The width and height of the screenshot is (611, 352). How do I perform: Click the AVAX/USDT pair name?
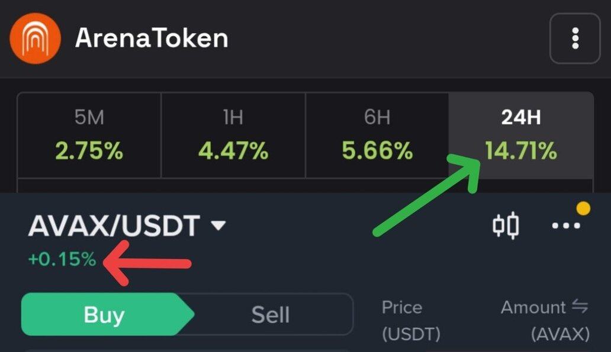[x=114, y=226]
